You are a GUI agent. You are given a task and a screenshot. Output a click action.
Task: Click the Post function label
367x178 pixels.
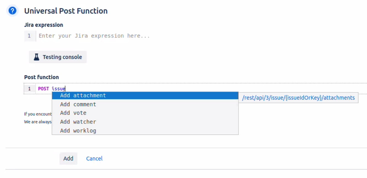point(41,77)
